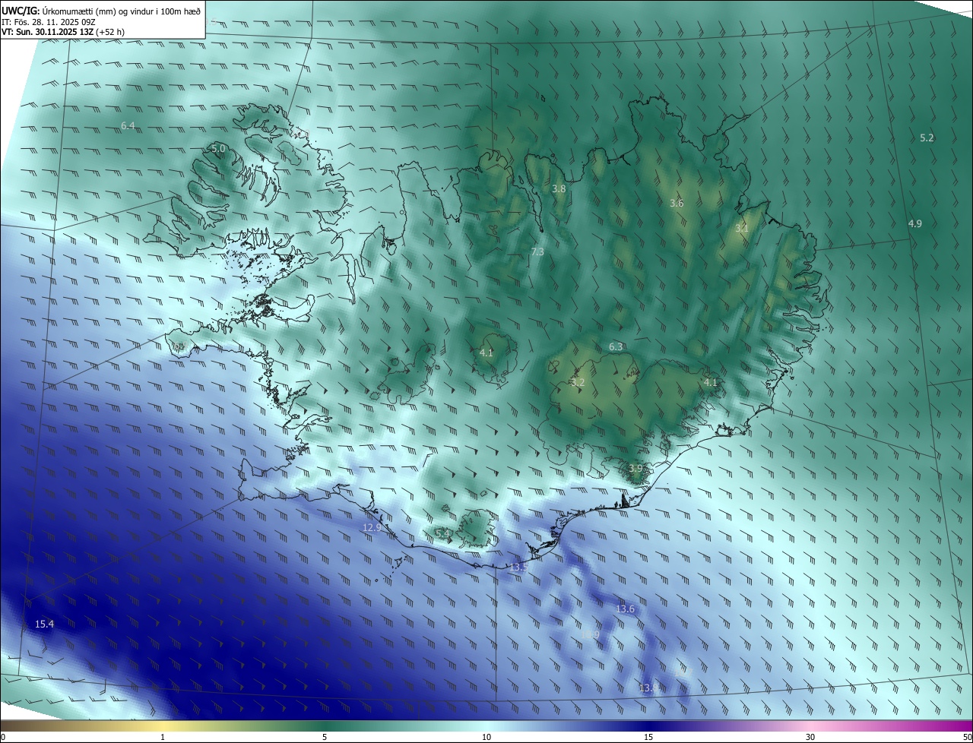Click the map title 'Úrkomumætti (mm) og vindur í 100m hæð'
The image size is (973, 743).
click(122, 11)
